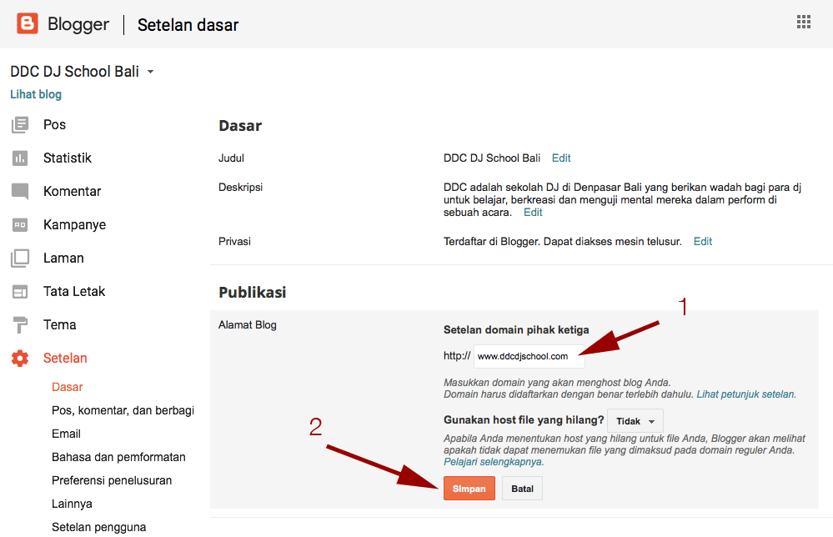Open the Google apps grid icon

pyautogui.click(x=803, y=22)
